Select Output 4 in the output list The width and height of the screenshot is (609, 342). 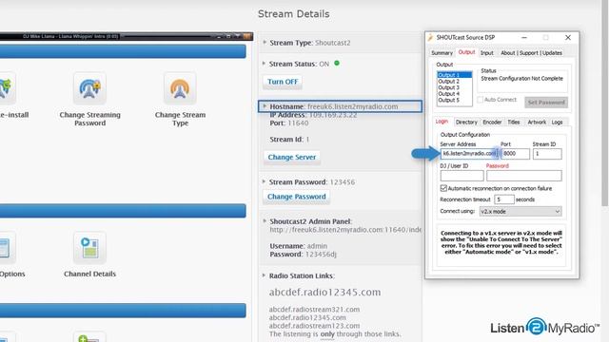(x=455, y=94)
